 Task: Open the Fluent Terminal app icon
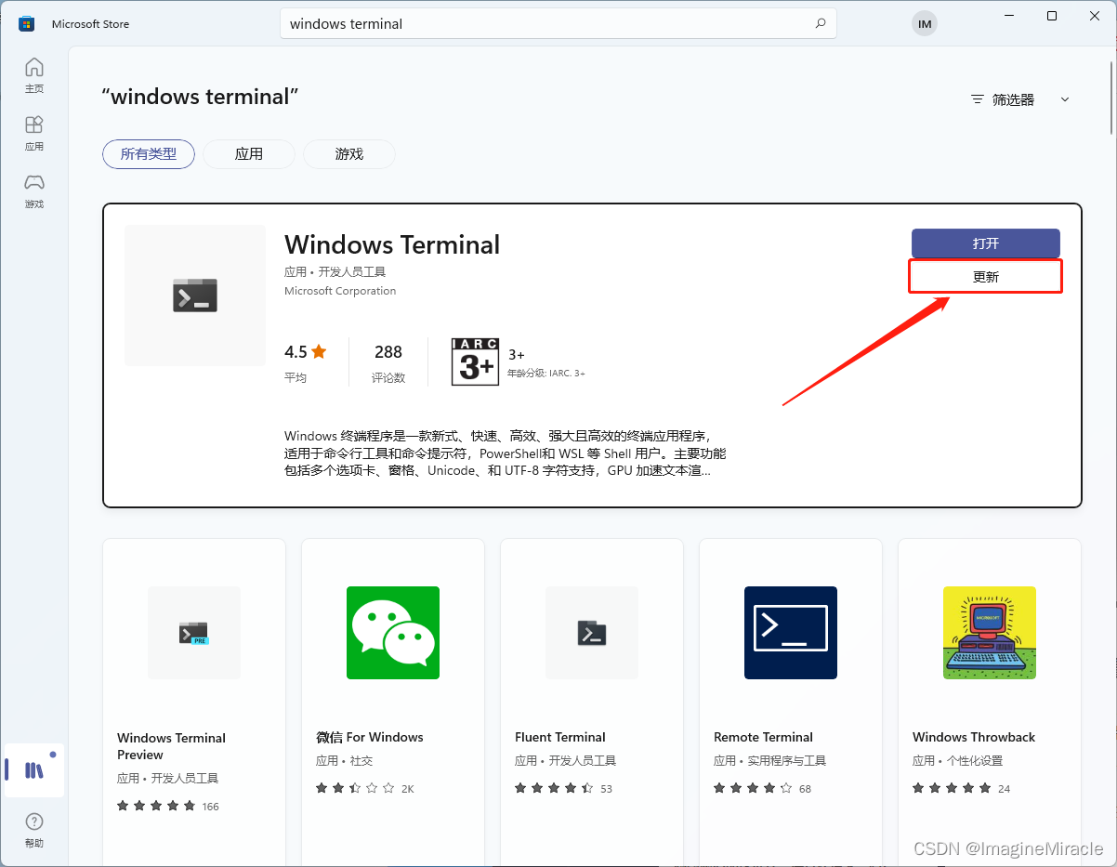[592, 633]
